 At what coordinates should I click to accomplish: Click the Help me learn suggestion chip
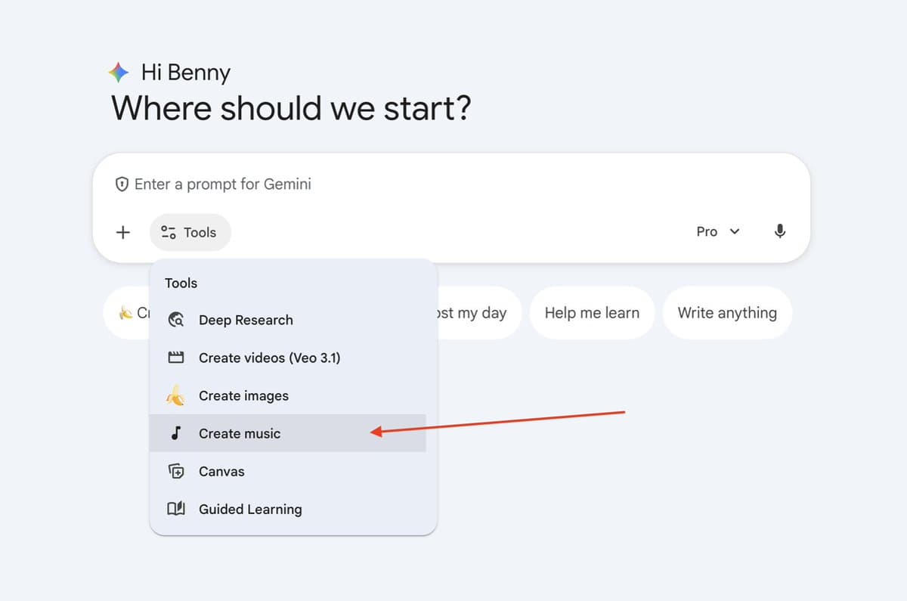coord(591,313)
